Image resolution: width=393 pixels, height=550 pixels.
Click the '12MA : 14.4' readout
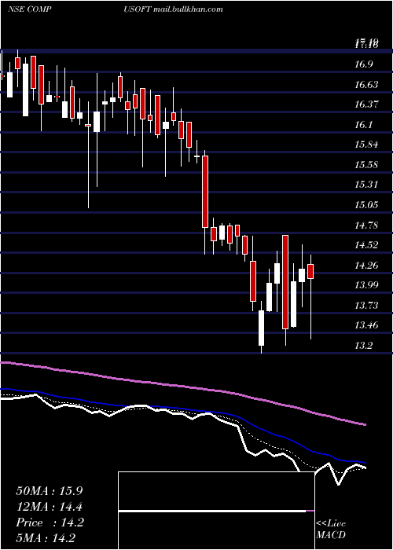[50, 507]
